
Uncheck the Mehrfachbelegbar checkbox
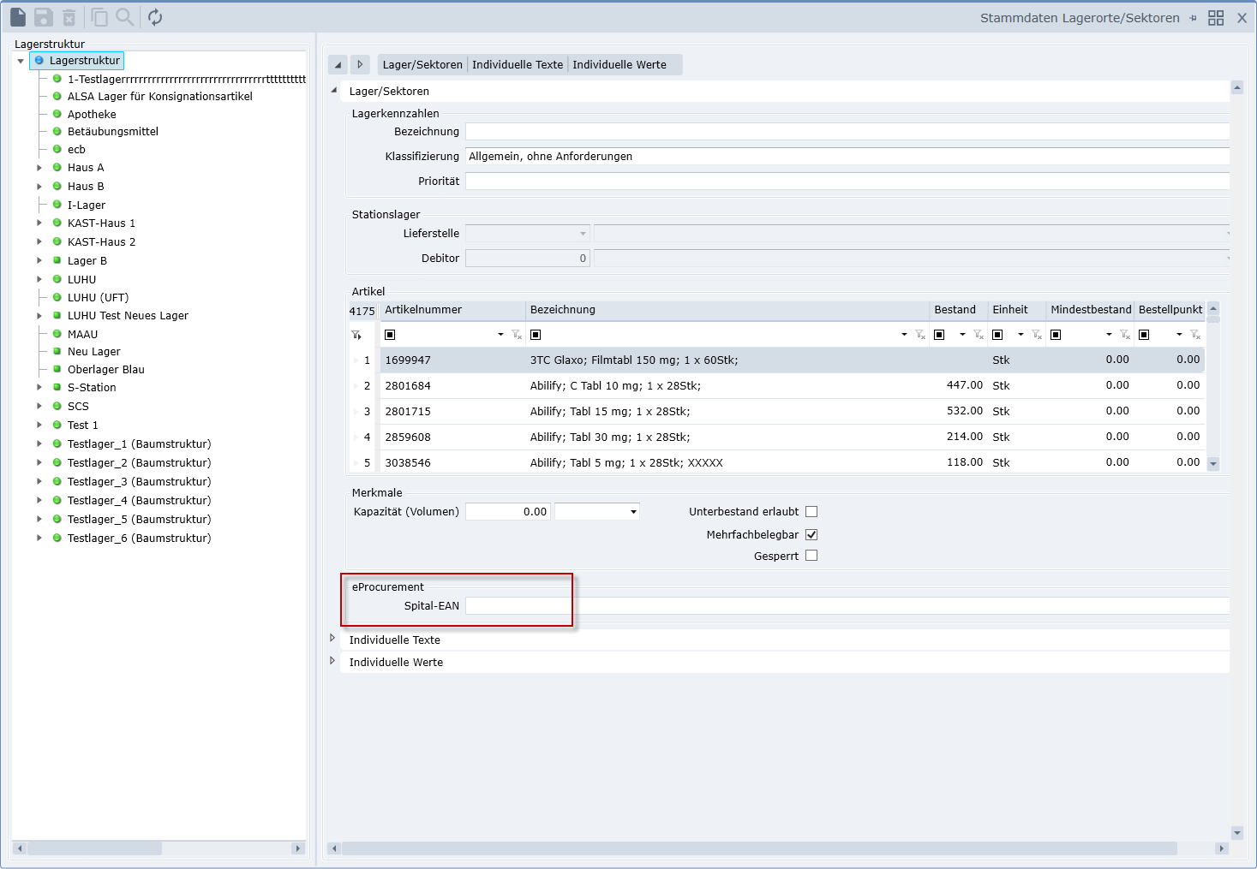click(x=811, y=534)
